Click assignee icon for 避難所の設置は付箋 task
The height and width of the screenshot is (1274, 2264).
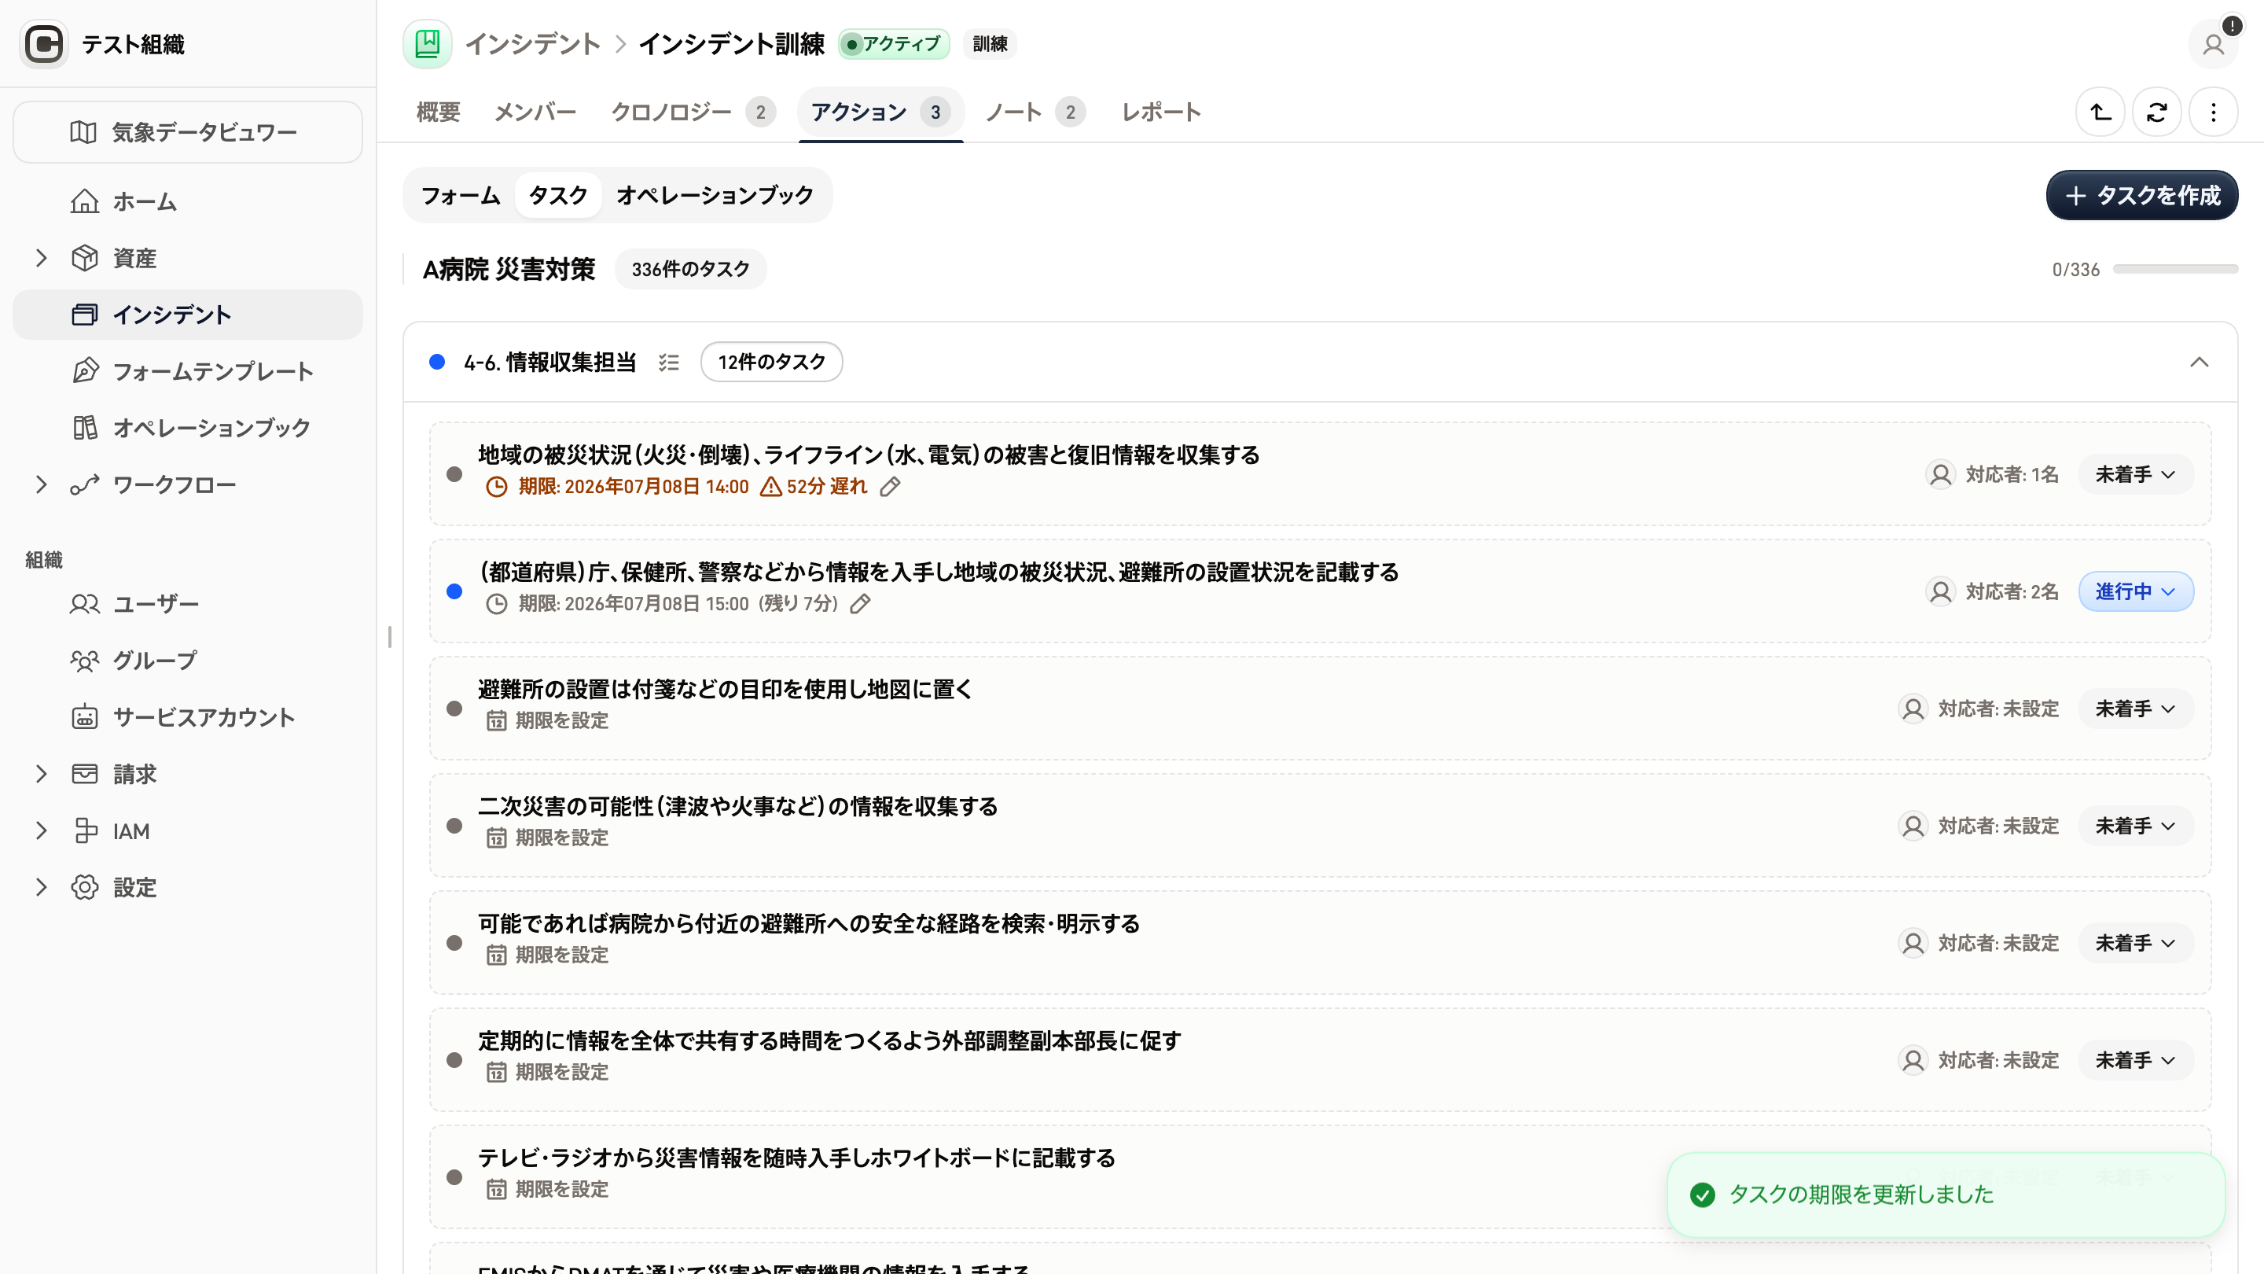(1913, 709)
